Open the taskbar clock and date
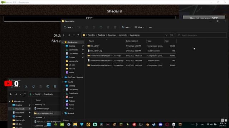The width and height of the screenshot is (229, 128). (223, 124)
